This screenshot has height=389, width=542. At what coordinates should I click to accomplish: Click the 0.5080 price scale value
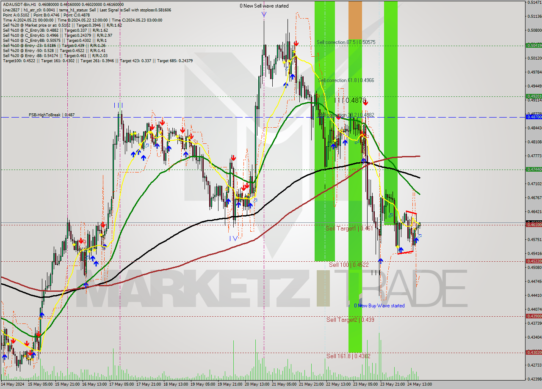pos(534,30)
